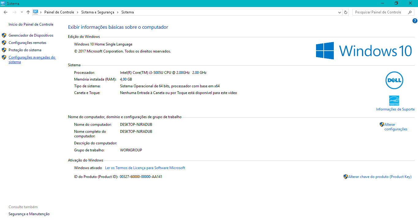Click product ID 00327-60000-00000-AA141

[141, 177]
